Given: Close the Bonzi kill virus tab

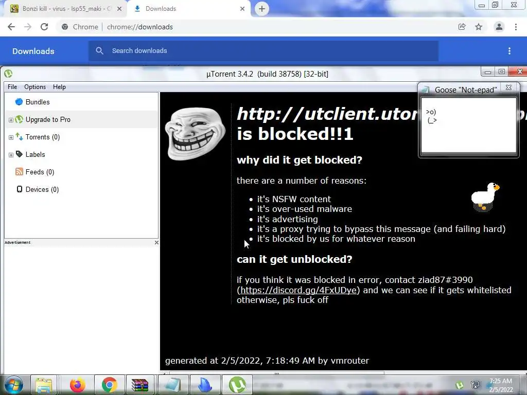Looking at the screenshot, I should click(119, 9).
